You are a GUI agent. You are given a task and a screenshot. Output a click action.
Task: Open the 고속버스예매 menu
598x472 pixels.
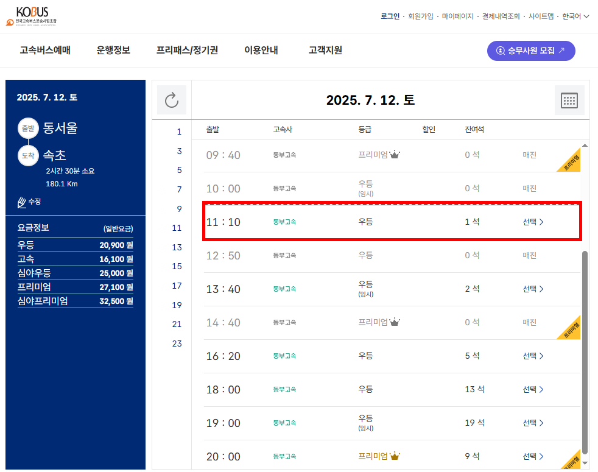coord(45,51)
